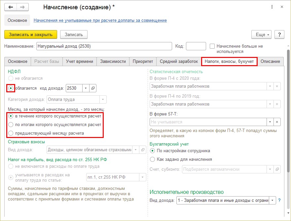Switch to the Приоритет tab
The image size is (291, 221).
tap(143, 62)
